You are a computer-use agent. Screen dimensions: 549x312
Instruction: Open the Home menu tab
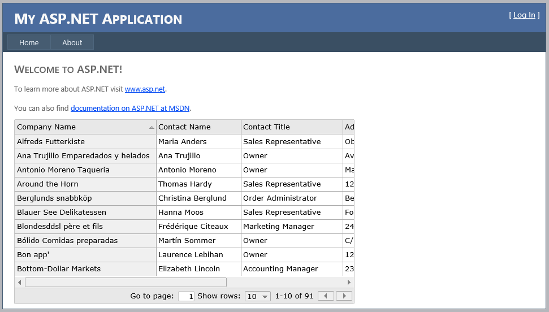29,42
